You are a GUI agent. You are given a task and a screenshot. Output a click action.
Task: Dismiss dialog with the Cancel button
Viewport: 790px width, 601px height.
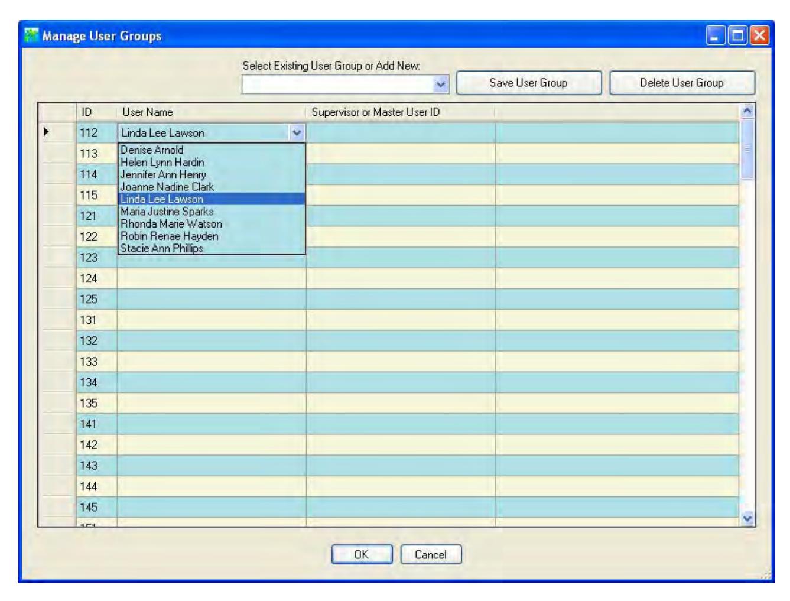pos(431,554)
